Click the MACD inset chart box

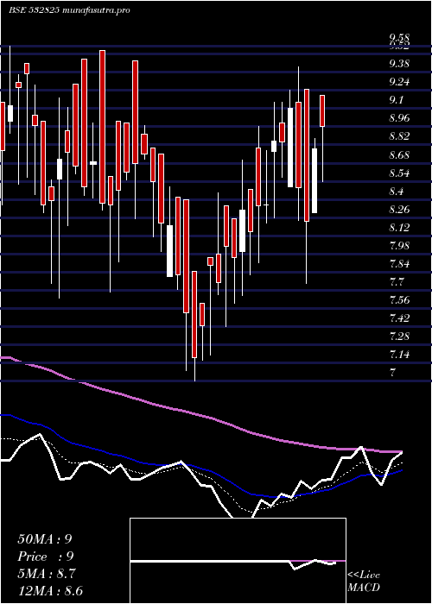tap(238, 561)
